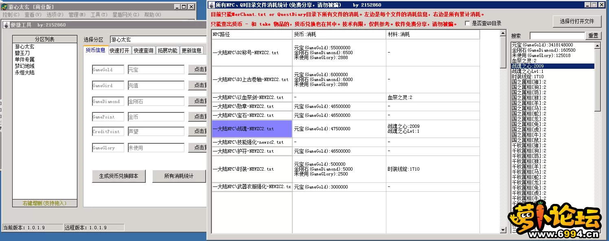This screenshot has height=241, width=609.
Task: Select 国之属相[猪]:2 in totals list
Action: [x=552, y=82]
